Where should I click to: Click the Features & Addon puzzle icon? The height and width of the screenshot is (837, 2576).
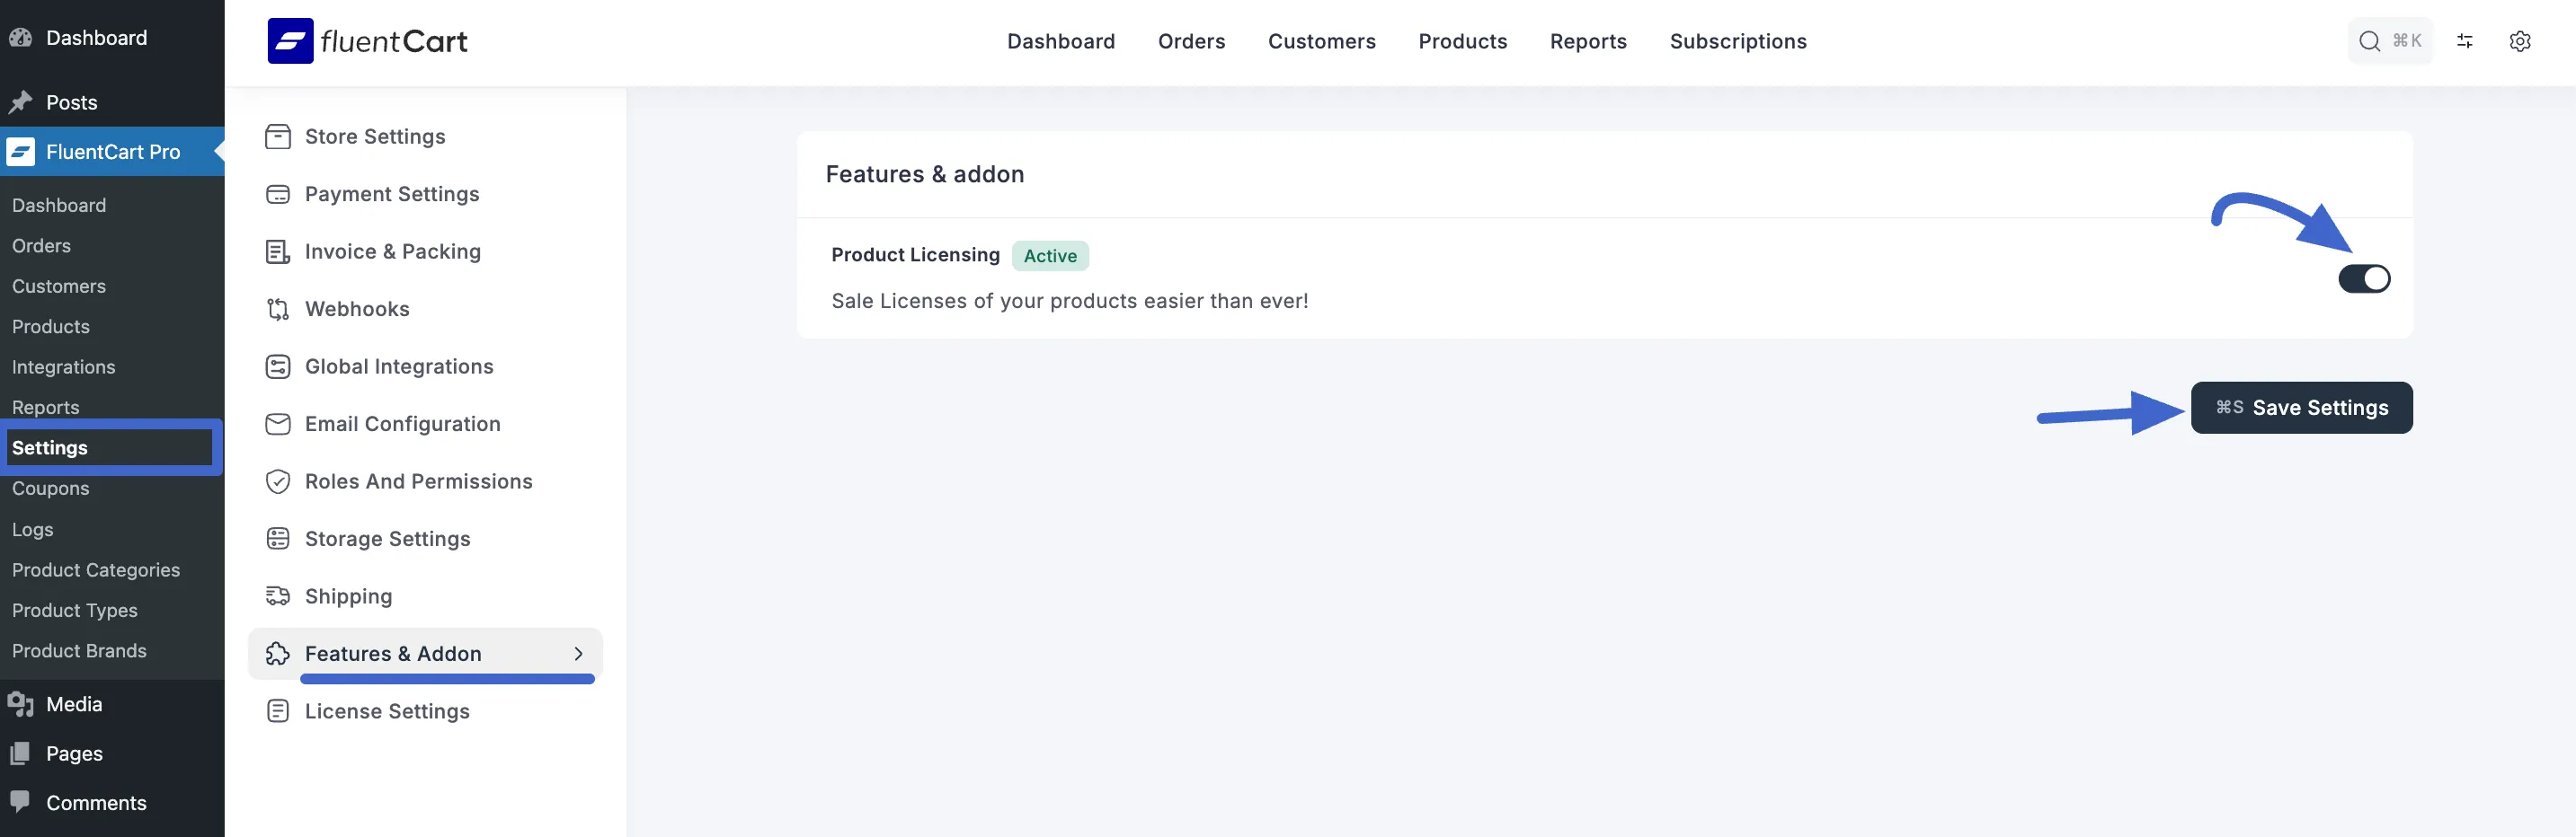(x=278, y=653)
